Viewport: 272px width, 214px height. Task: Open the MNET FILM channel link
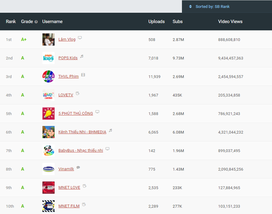pos(69,206)
